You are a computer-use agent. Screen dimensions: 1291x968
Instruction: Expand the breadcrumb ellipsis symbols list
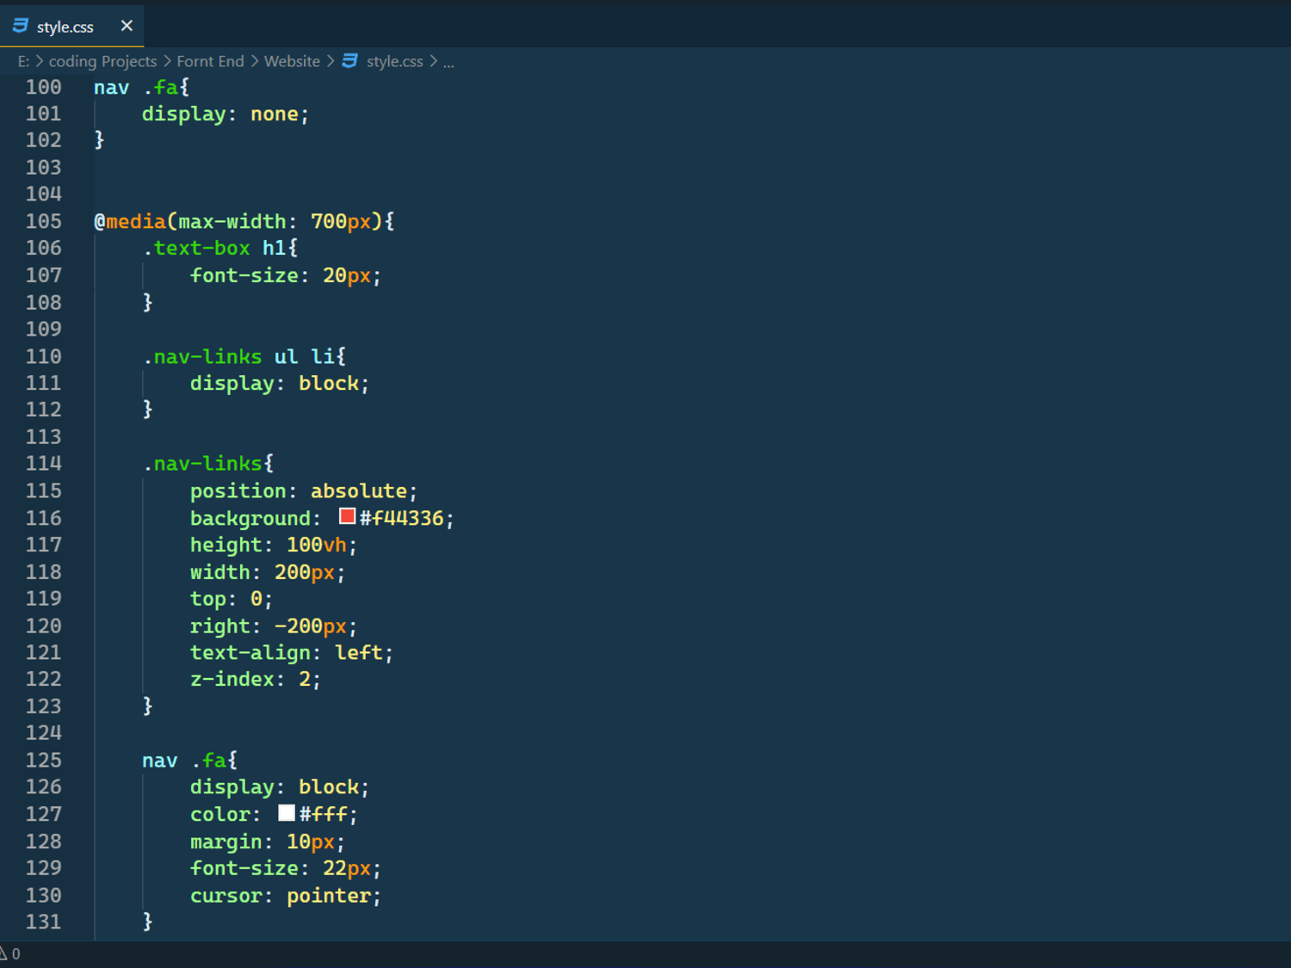(x=448, y=61)
